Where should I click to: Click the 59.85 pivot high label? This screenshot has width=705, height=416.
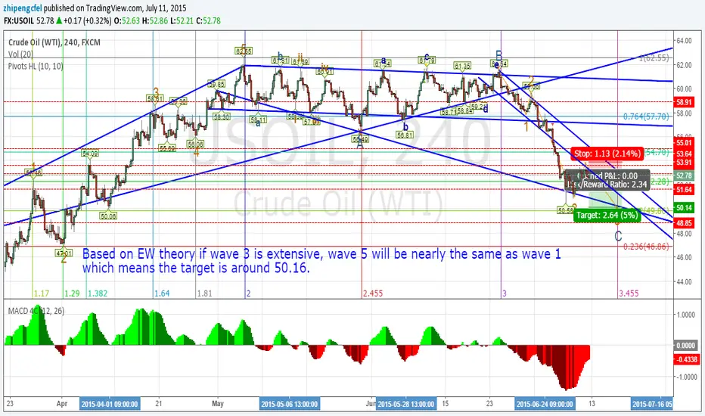click(216, 84)
